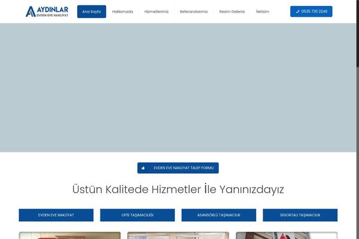Click the phone icon in call button
This screenshot has width=359, height=239.
[x=297, y=11]
